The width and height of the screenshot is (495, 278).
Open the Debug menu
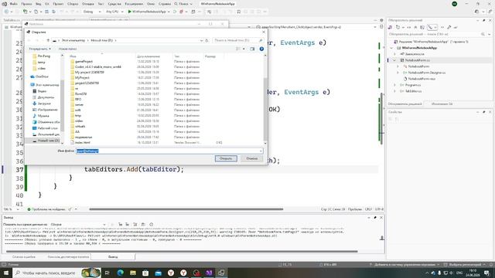[x=87, y=4]
